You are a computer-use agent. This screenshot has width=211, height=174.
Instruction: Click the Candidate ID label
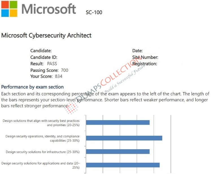pos(44,57)
